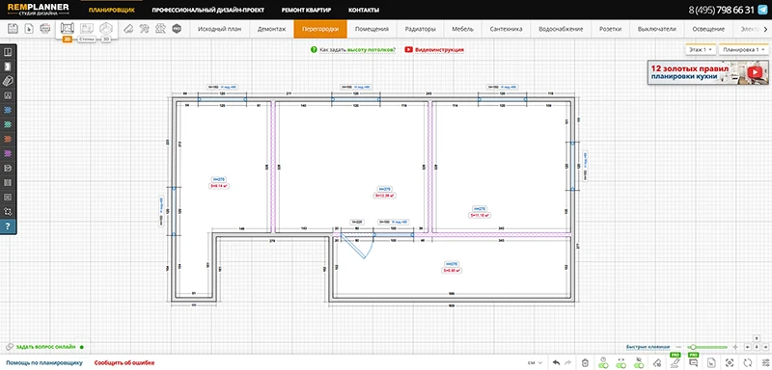Viewport: 772px width, 370px height.
Task: Open РЕМОНТ КВАРТИР menu item
Action: pyautogui.click(x=306, y=10)
